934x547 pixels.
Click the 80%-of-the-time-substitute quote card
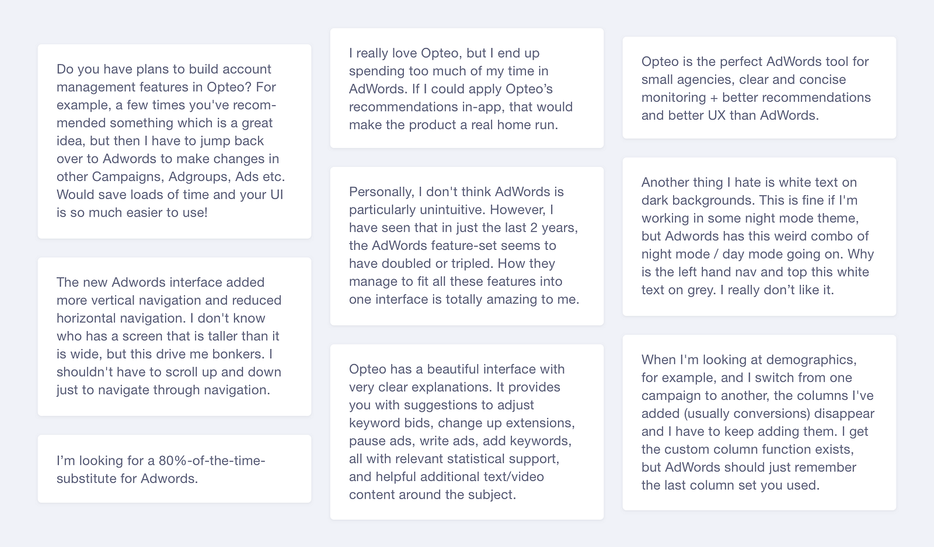[x=175, y=469]
